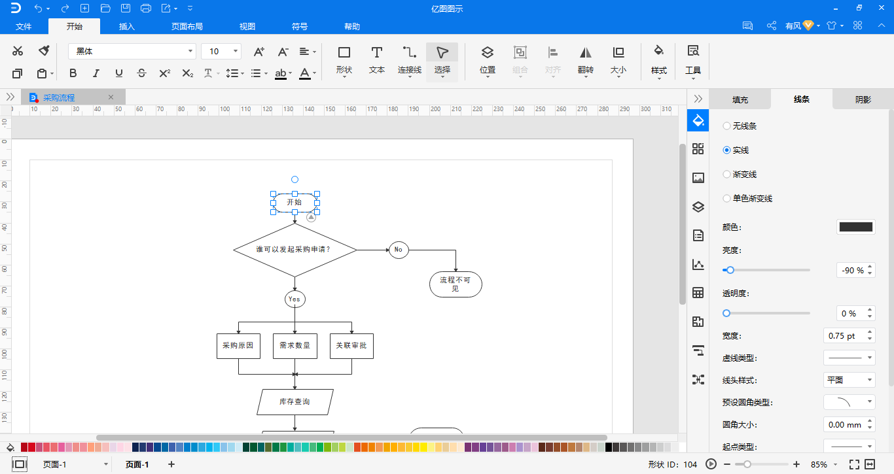Open the 页面布局 ribbon tab

pos(187,27)
